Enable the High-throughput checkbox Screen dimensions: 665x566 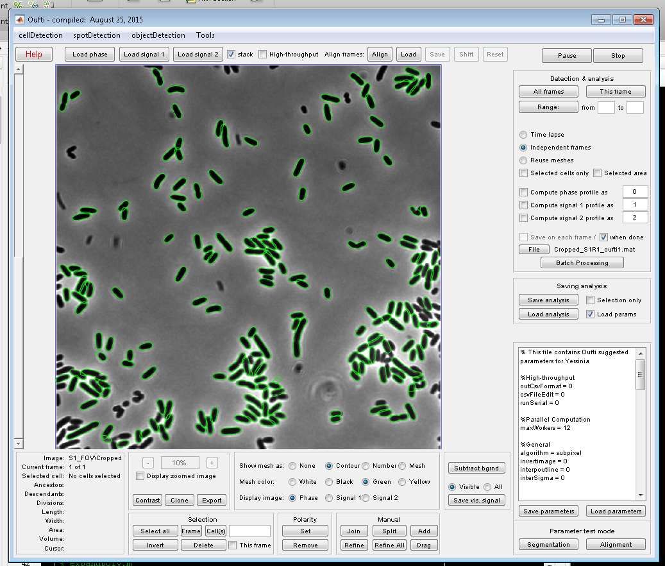(x=263, y=55)
